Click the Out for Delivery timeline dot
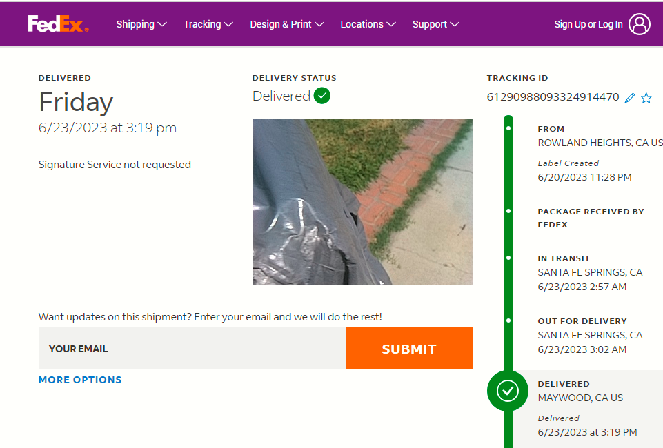The image size is (663, 448). pyautogui.click(x=508, y=320)
